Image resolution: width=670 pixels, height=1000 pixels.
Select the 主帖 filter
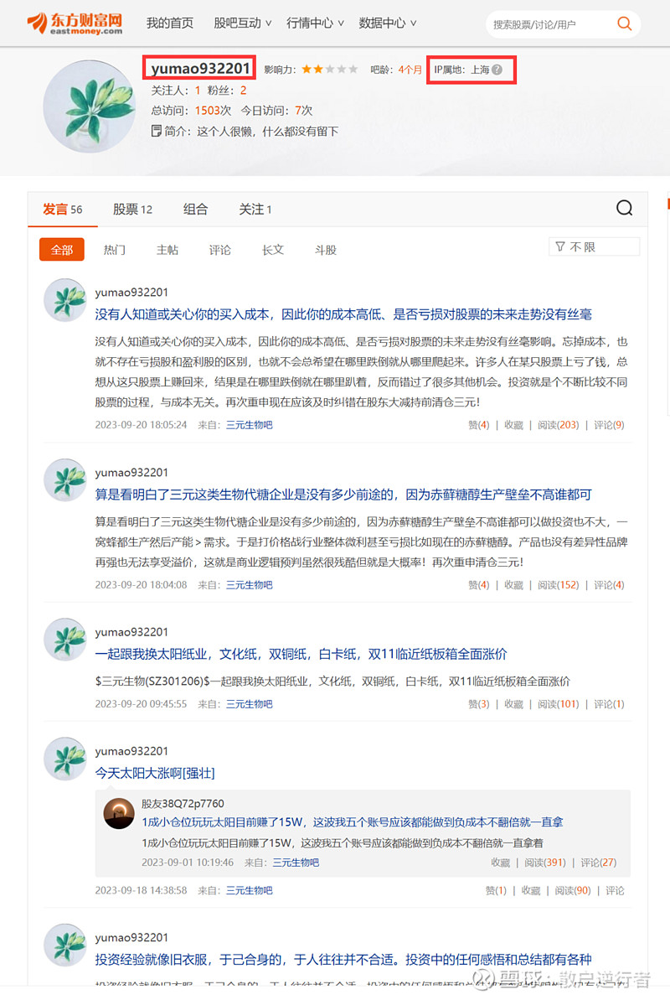[x=167, y=250]
